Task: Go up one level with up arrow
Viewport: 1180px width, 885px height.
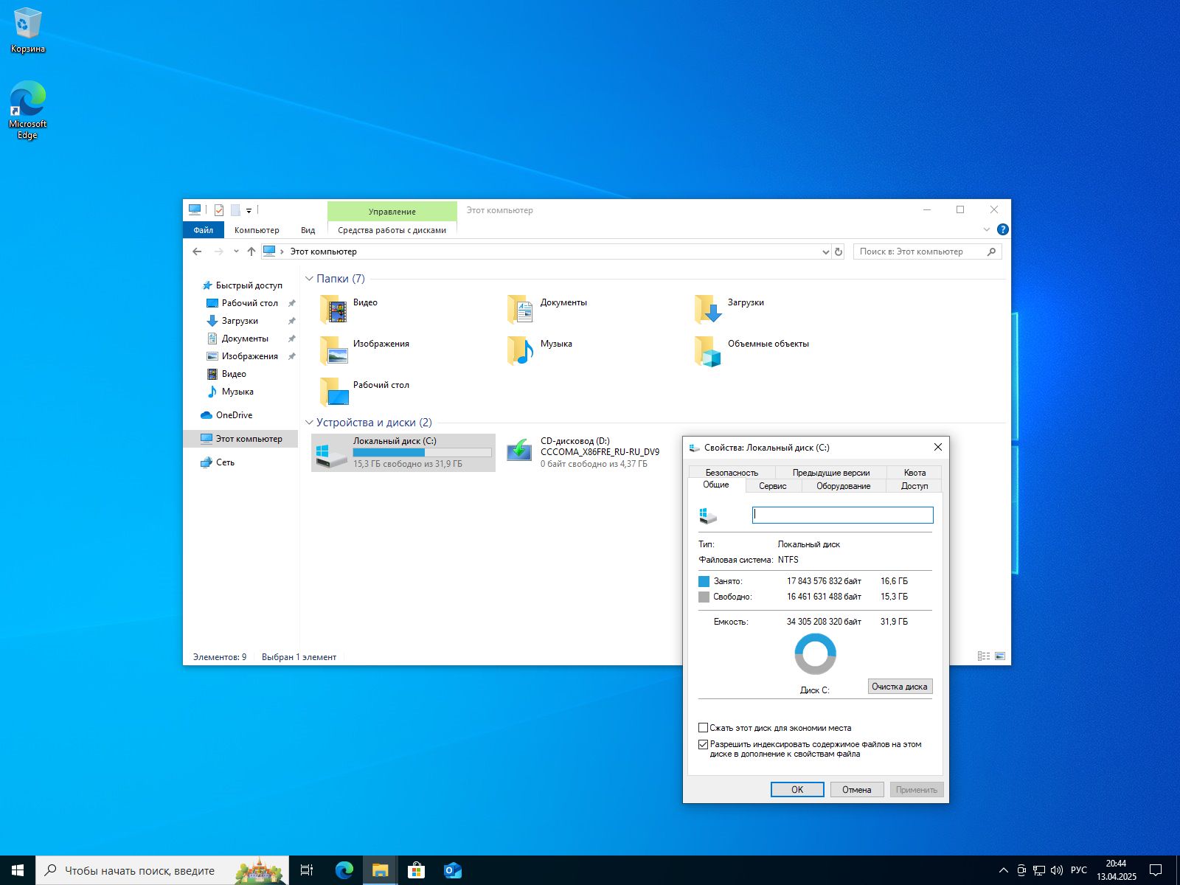Action: (x=251, y=251)
